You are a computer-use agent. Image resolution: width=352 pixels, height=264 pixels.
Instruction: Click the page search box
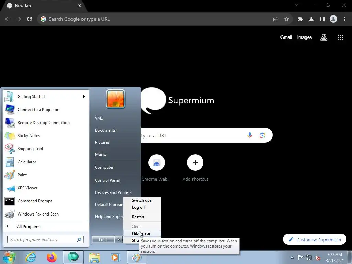coord(207,135)
